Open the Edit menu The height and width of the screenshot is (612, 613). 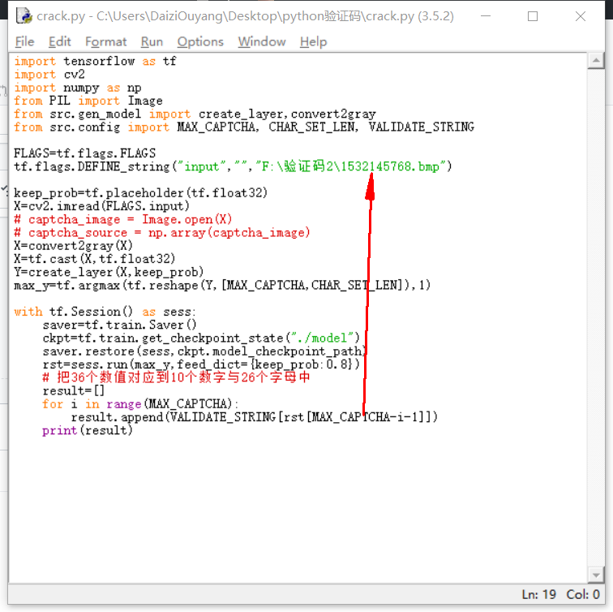[59, 41]
